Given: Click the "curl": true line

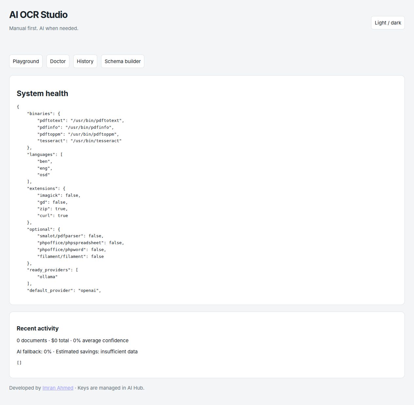Looking at the screenshot, I should pos(53,216).
